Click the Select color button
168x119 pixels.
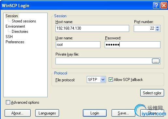pos(152,93)
